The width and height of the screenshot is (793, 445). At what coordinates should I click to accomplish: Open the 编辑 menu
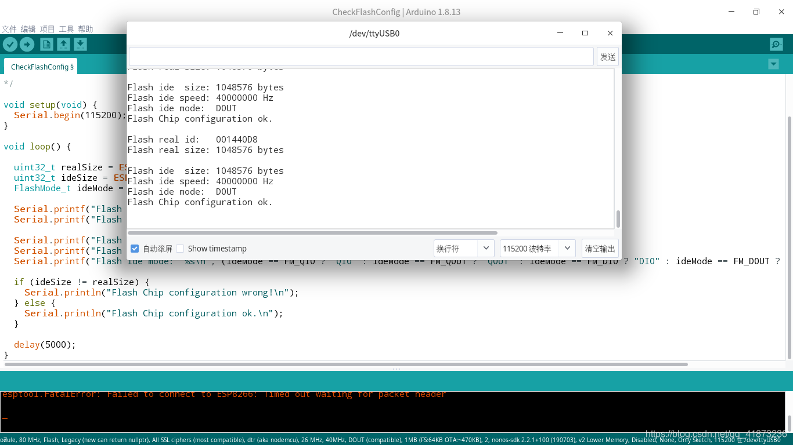(28, 29)
